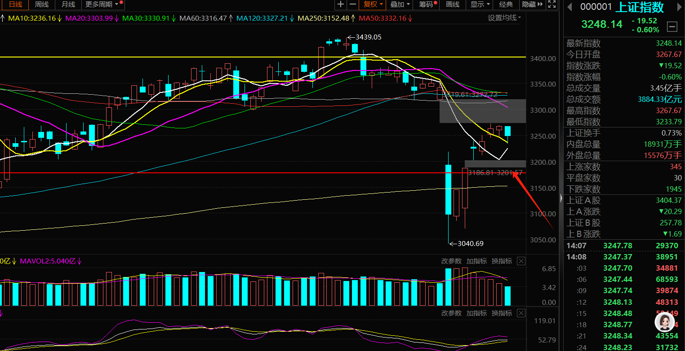This screenshot has height=351, width=685.
Task: Click the 3439.05 high price marker
Action: [364, 37]
